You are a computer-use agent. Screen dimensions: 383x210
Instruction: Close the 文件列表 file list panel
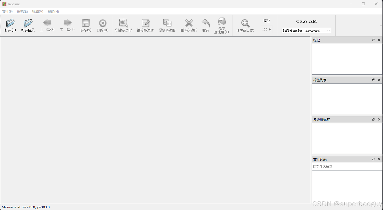click(x=379, y=159)
